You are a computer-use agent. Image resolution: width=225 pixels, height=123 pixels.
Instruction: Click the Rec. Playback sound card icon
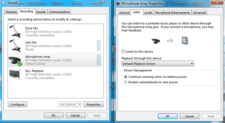pos(15,74)
